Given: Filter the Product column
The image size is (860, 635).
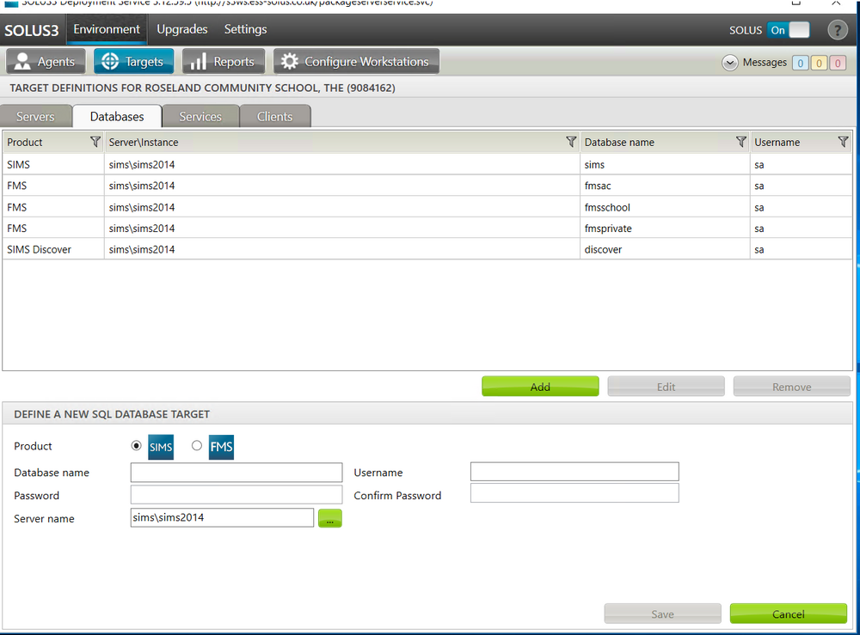Looking at the screenshot, I should coord(95,142).
